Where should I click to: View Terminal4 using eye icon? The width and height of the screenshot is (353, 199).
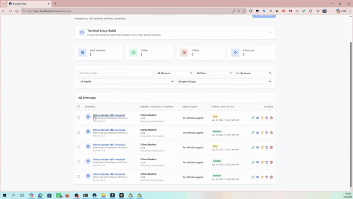pos(257,162)
